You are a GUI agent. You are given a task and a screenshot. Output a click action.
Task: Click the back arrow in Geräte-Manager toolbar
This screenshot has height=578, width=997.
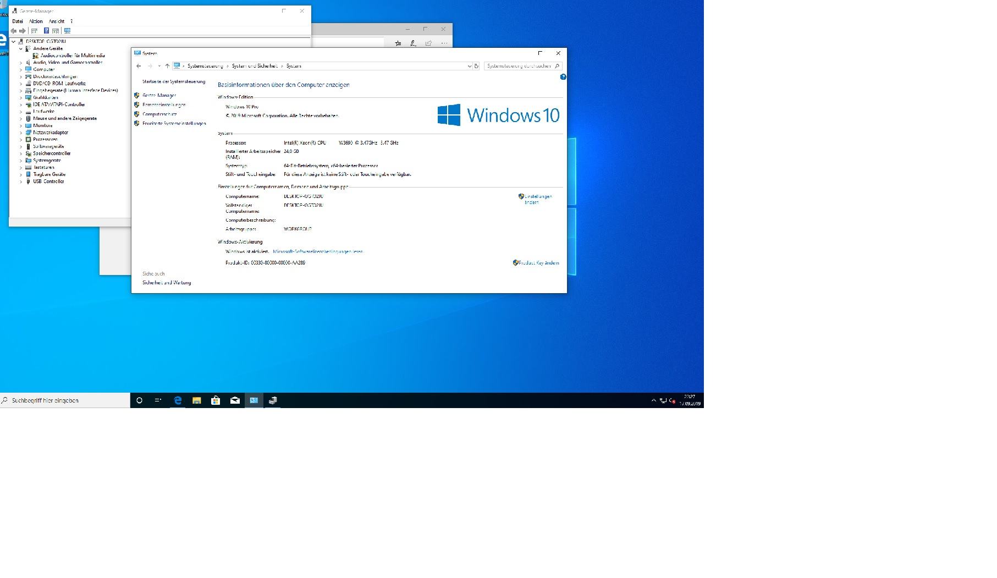click(x=14, y=31)
